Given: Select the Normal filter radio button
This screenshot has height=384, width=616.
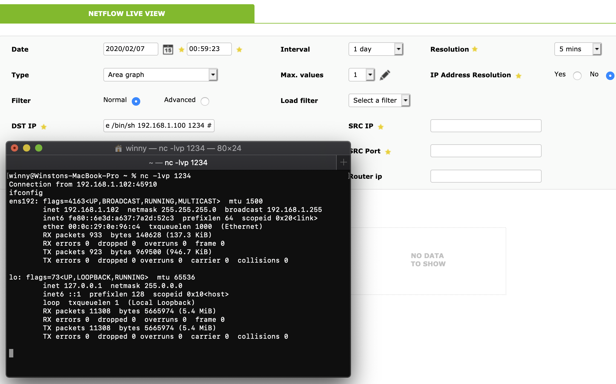Looking at the screenshot, I should coord(136,101).
